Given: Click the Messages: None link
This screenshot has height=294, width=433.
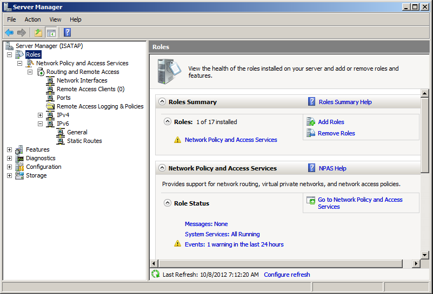Looking at the screenshot, I should [206, 224].
